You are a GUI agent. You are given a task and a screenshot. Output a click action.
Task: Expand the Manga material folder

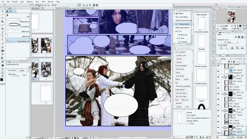click(x=176, y=24)
